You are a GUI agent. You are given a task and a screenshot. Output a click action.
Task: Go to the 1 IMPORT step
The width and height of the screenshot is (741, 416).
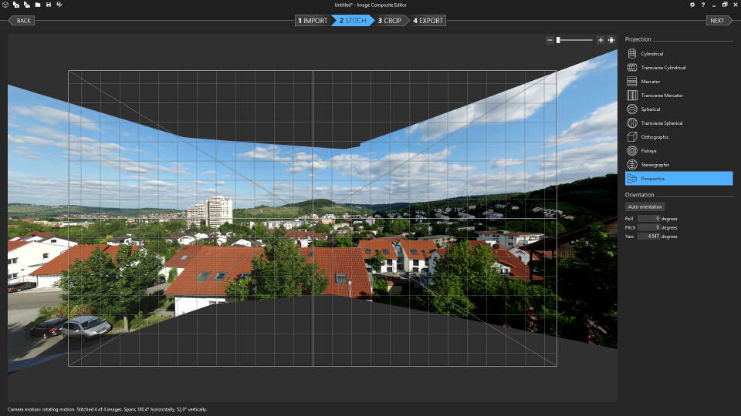[x=313, y=21]
